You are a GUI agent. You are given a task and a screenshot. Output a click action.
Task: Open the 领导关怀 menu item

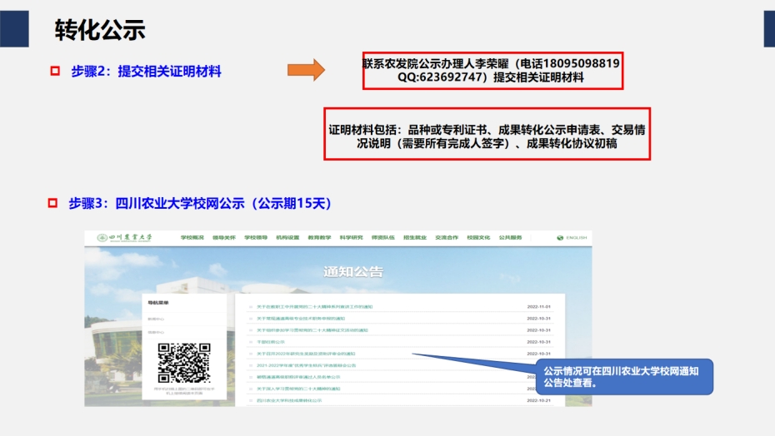(224, 237)
